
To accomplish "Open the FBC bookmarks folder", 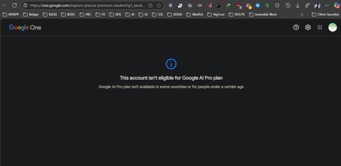I will pyautogui.click(x=86, y=14).
